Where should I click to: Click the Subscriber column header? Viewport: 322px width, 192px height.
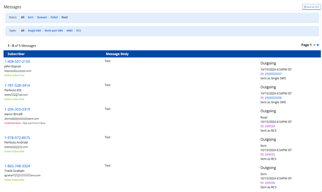tap(16, 54)
